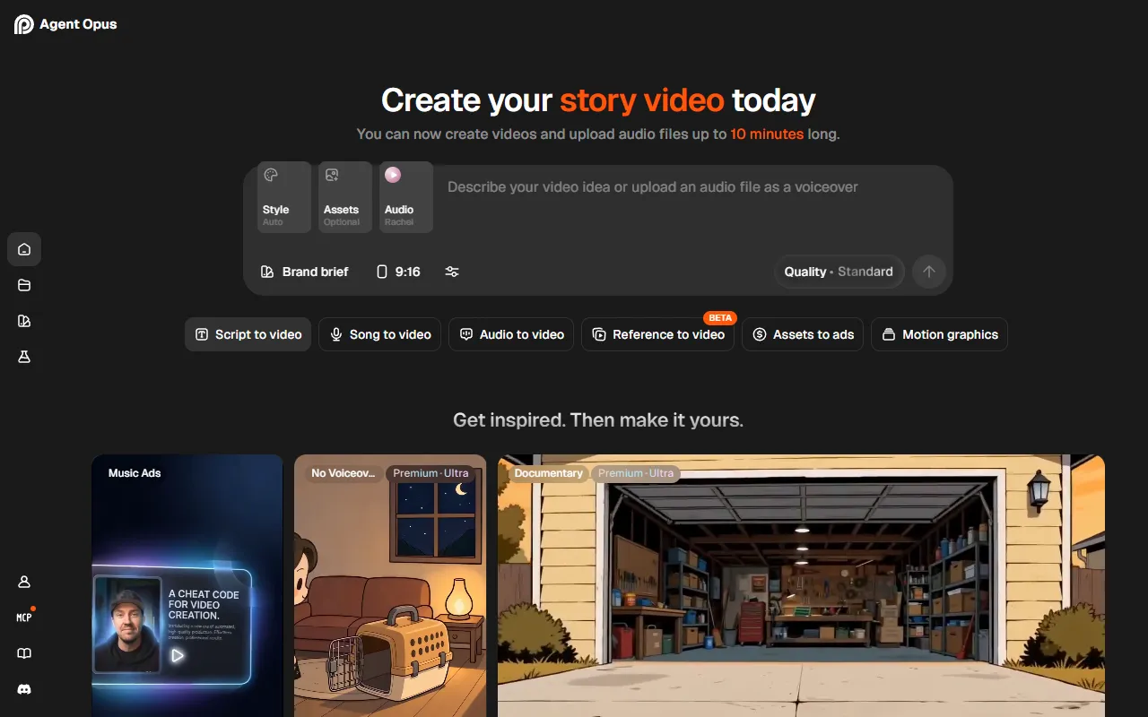Click the "10 minutes" highlighted text
1148x717 pixels.
[x=767, y=134]
